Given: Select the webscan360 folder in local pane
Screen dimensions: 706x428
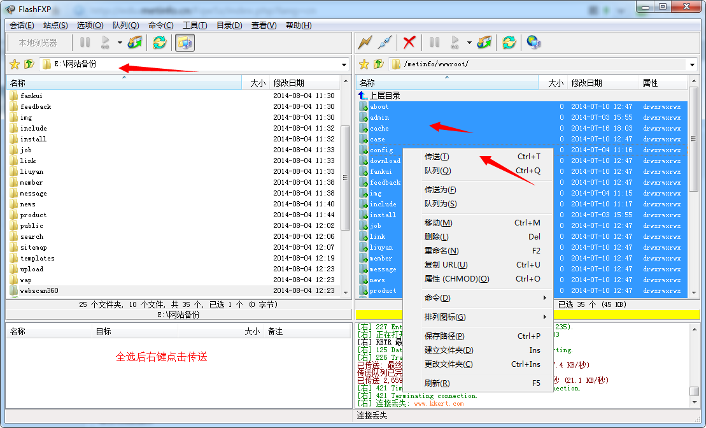Looking at the screenshot, I should pos(39,290).
